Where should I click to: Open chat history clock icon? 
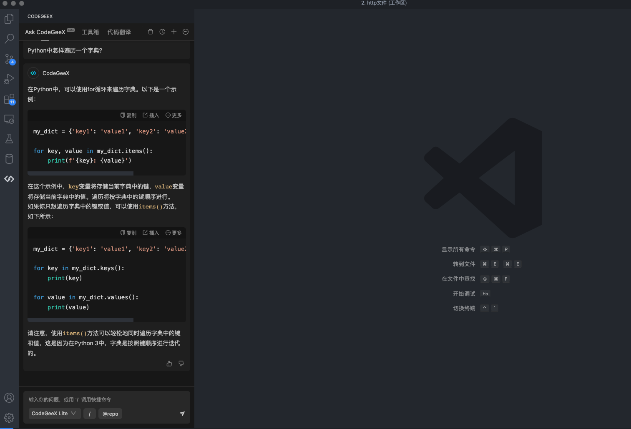pos(162,32)
